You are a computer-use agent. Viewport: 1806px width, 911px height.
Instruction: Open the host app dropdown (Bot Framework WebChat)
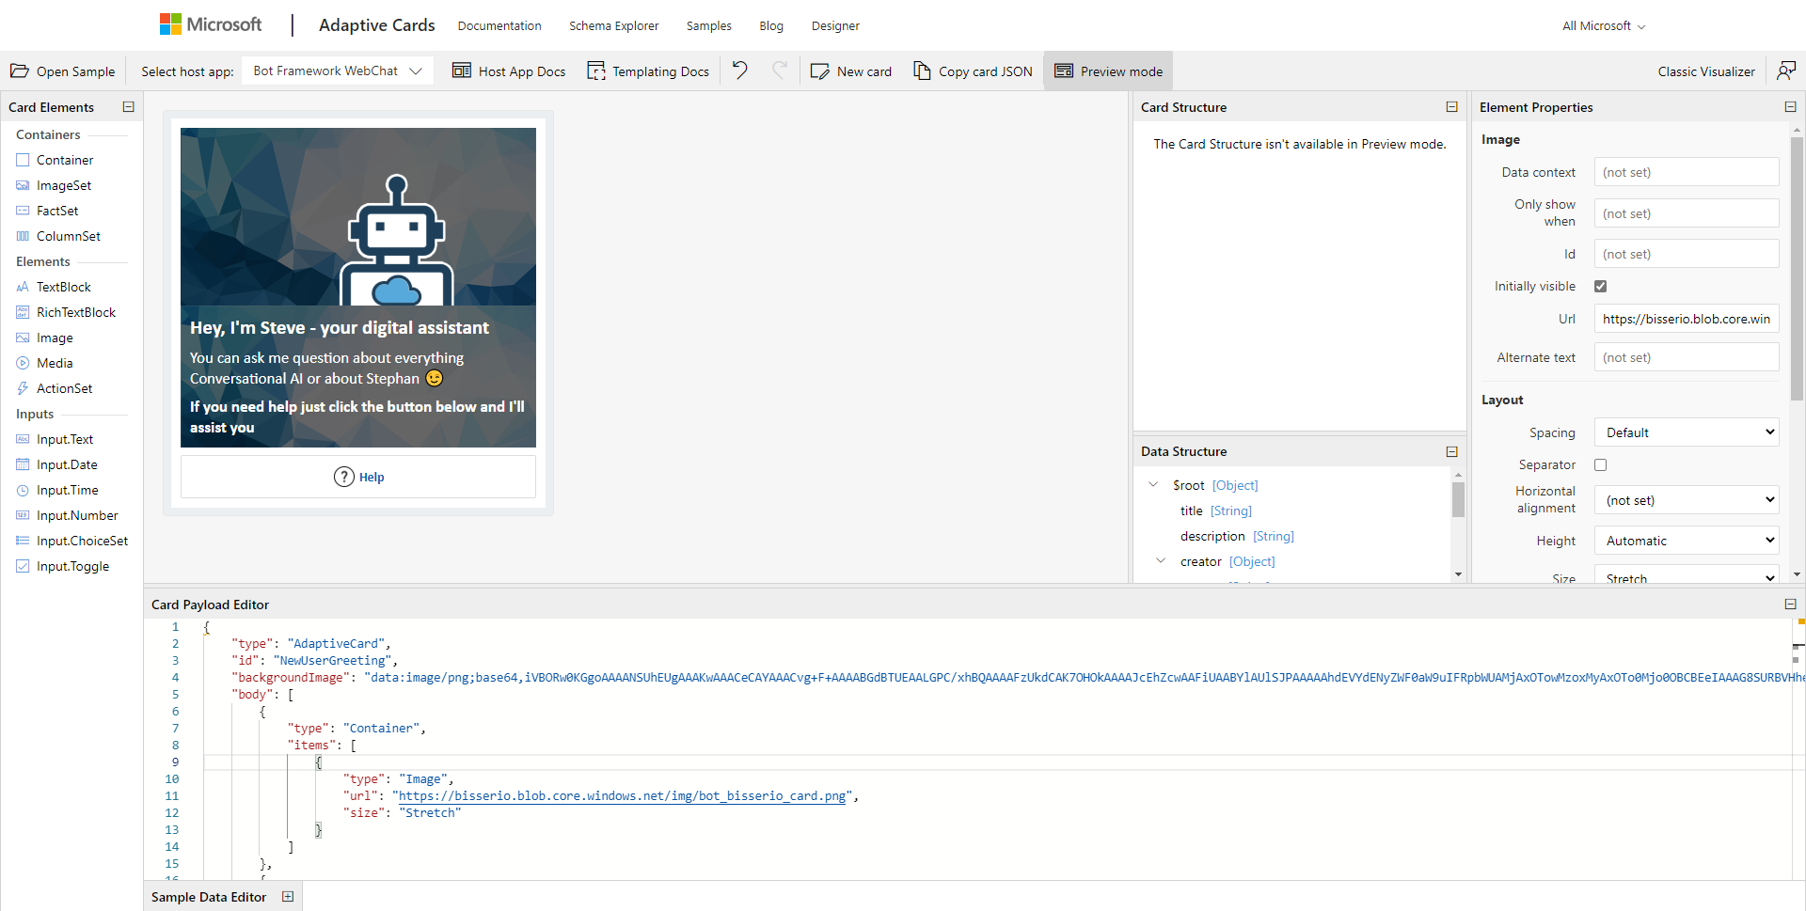click(338, 71)
